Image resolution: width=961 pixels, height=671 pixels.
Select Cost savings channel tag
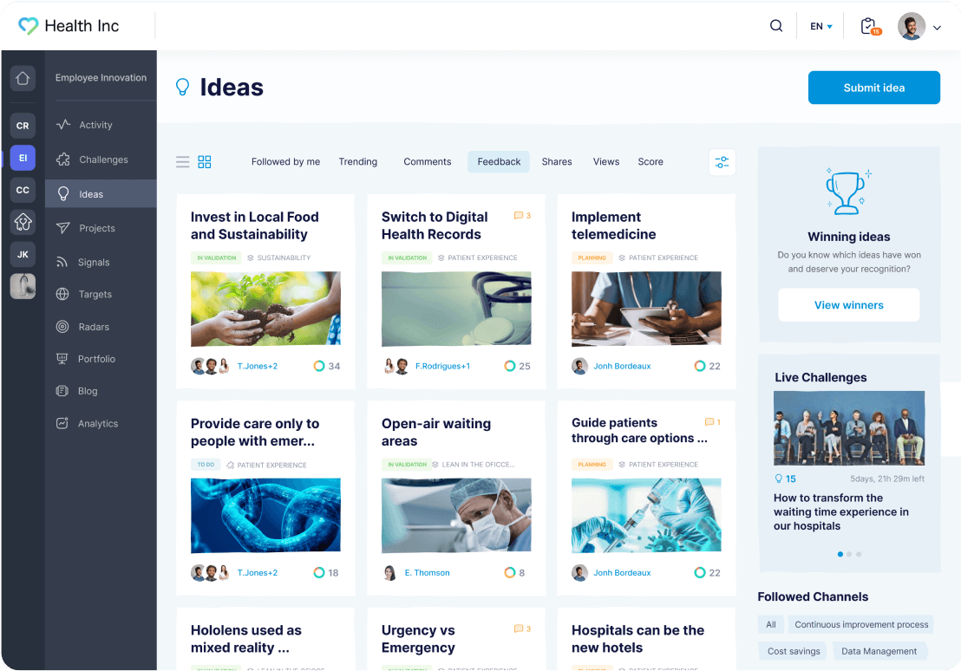[x=793, y=651]
